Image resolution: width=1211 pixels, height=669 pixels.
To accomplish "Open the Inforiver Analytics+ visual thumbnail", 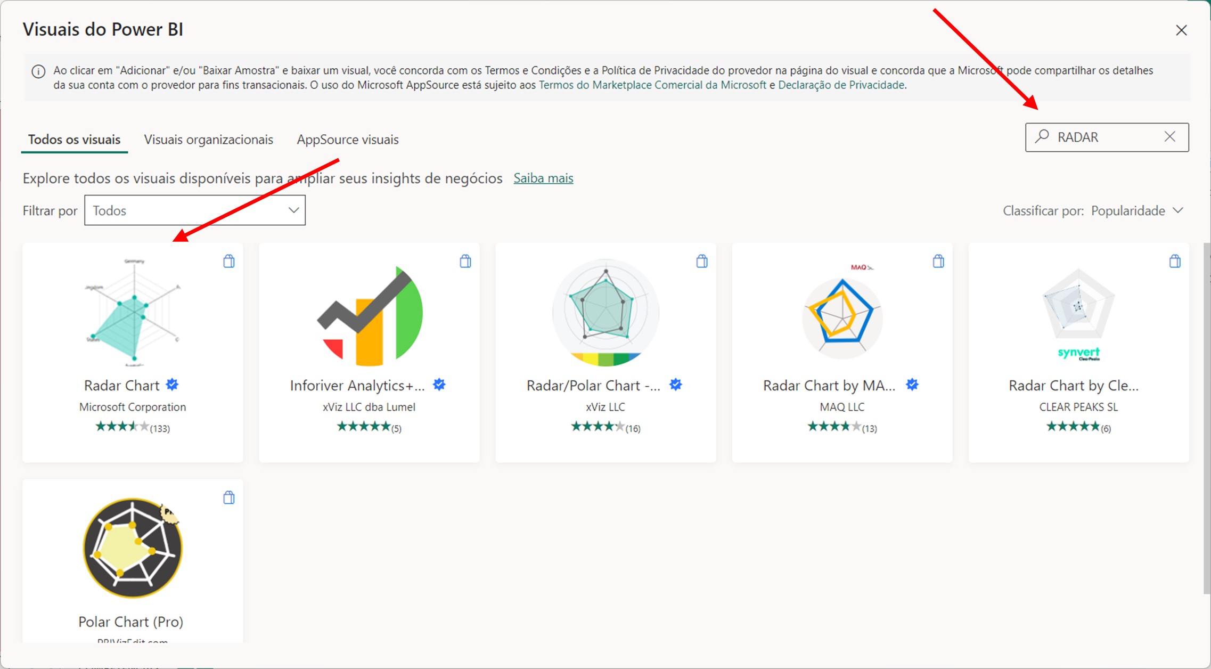I will pyautogui.click(x=370, y=315).
